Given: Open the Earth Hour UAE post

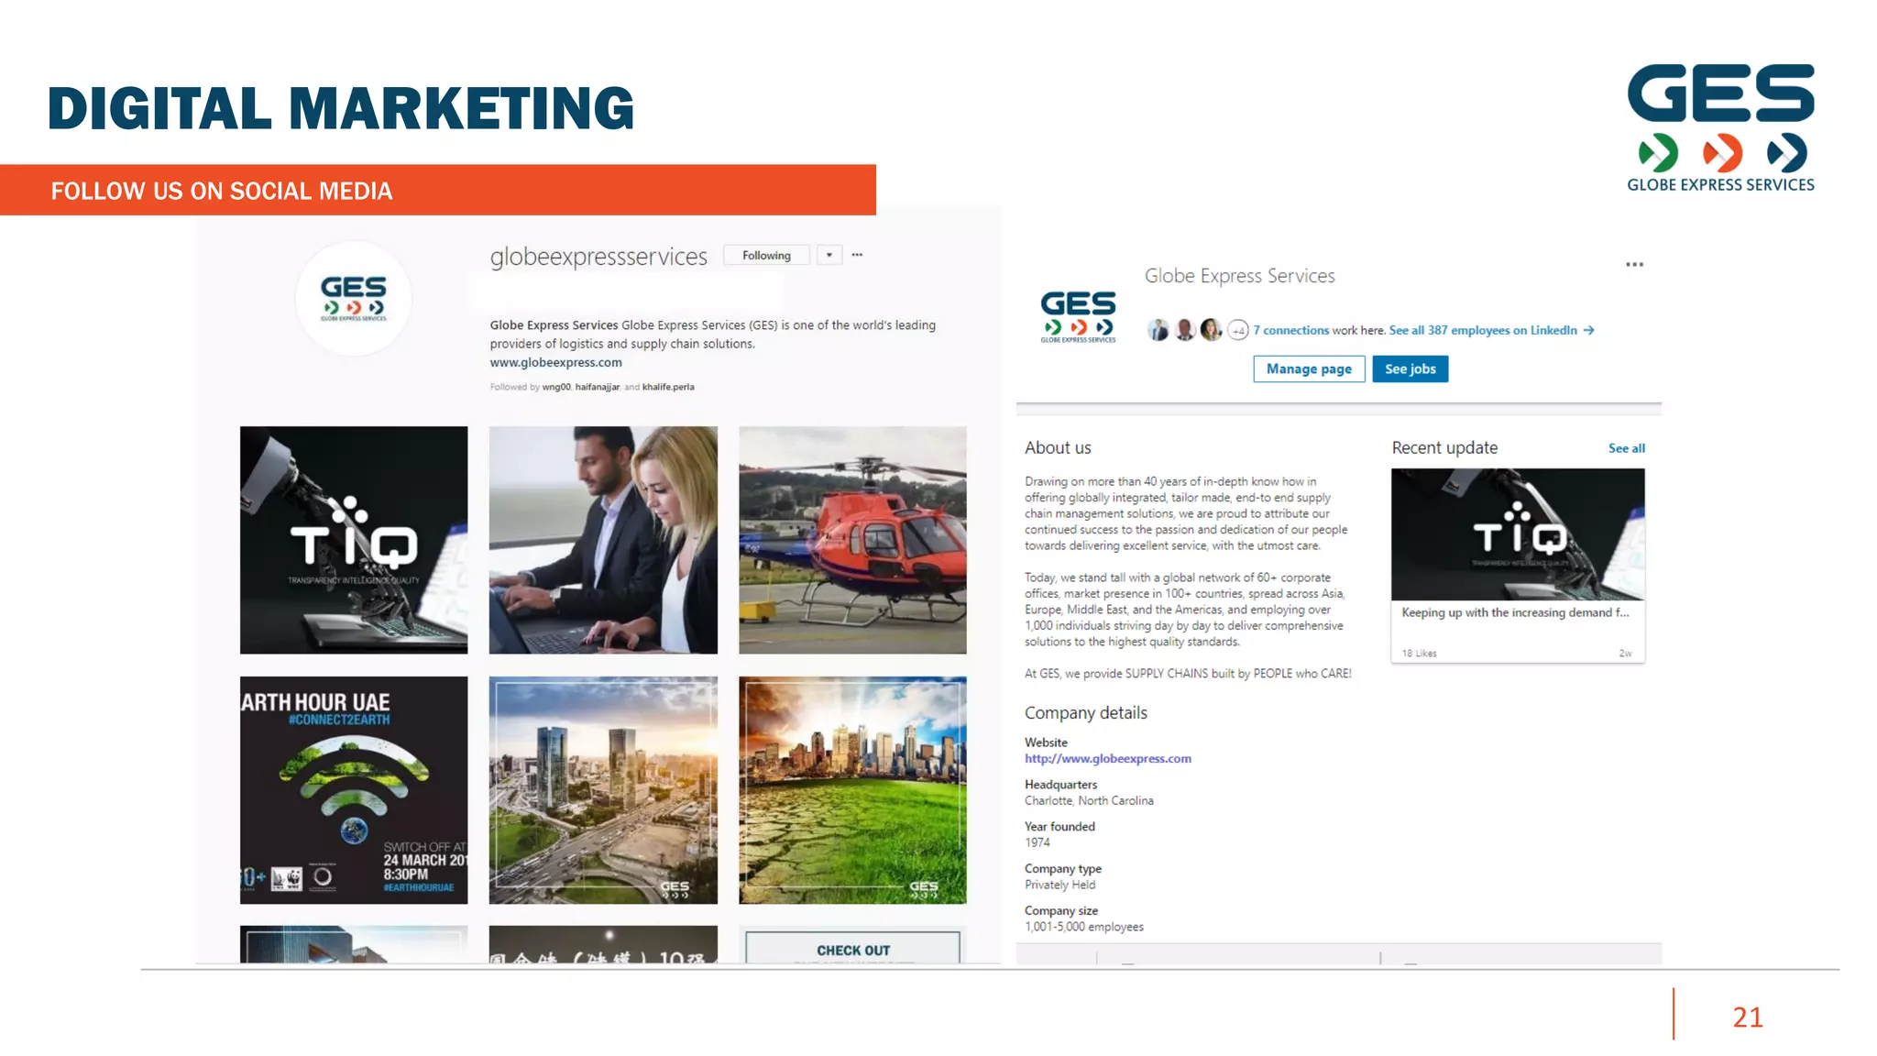Looking at the screenshot, I should pyautogui.click(x=354, y=790).
